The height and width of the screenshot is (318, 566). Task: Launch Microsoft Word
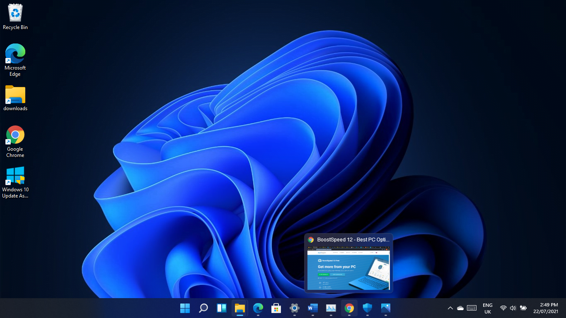[312, 308]
